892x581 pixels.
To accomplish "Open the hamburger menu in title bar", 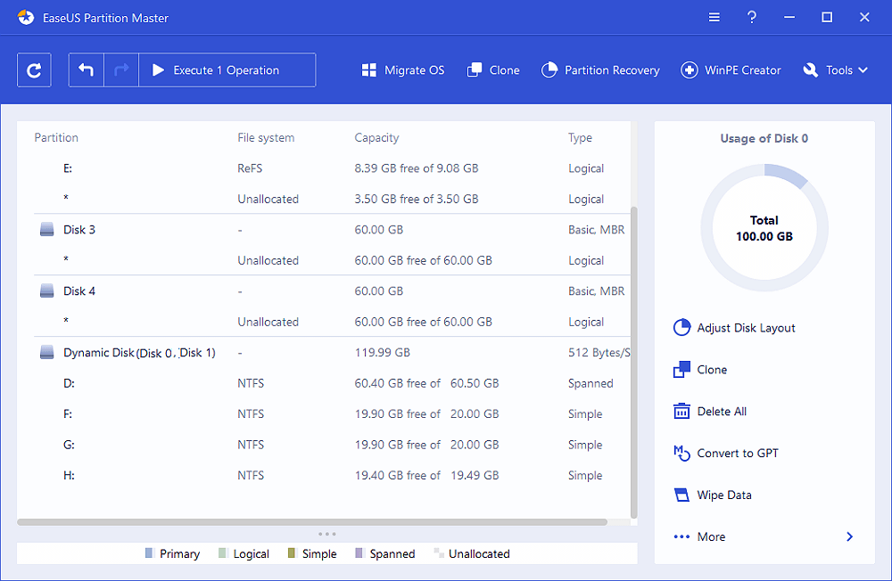I will pos(714,18).
